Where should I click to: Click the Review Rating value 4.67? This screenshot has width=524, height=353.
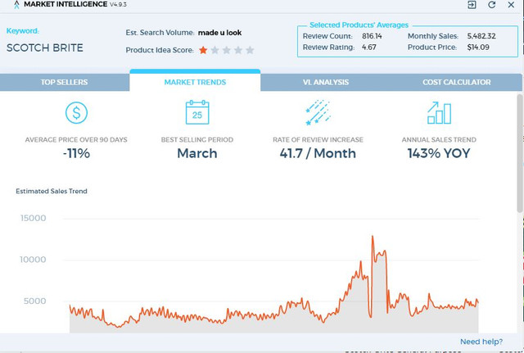369,48
